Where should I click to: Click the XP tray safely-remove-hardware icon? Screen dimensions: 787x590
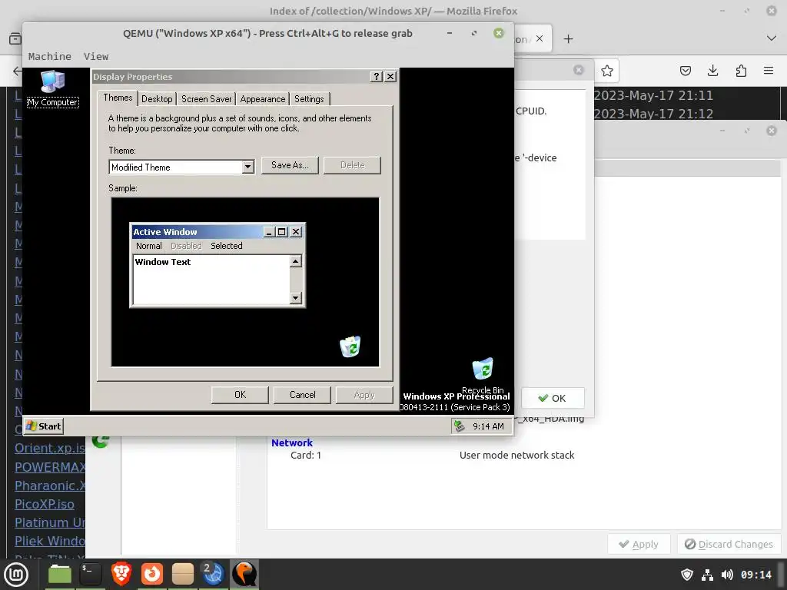[459, 426]
